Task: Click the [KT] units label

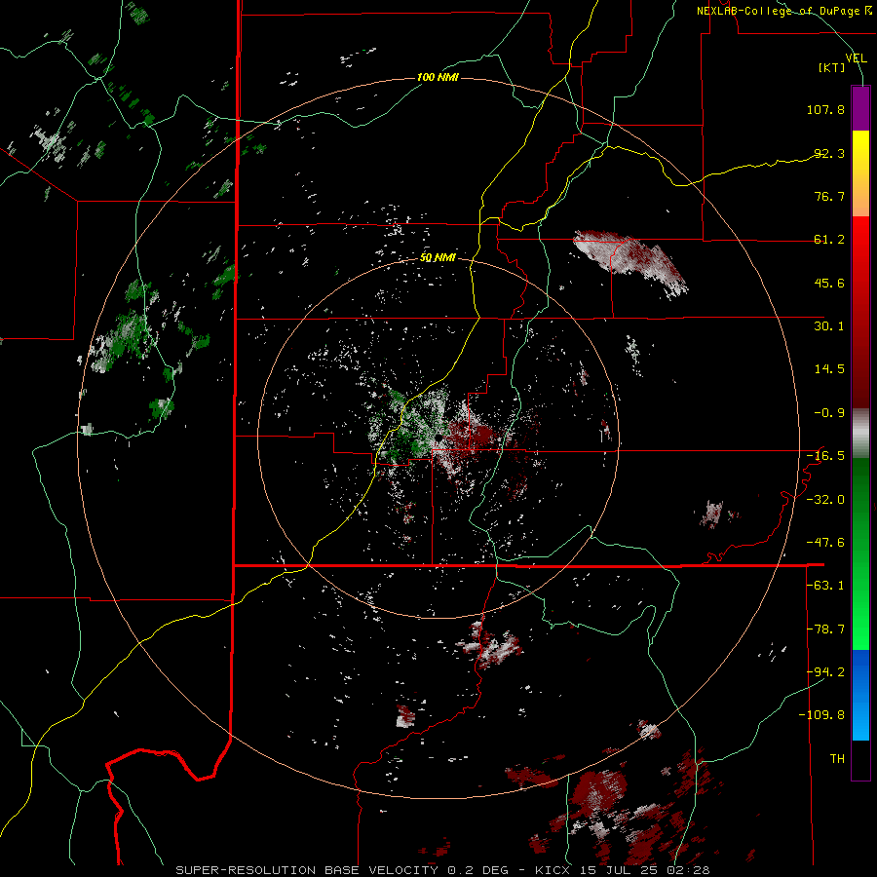Action: click(831, 67)
